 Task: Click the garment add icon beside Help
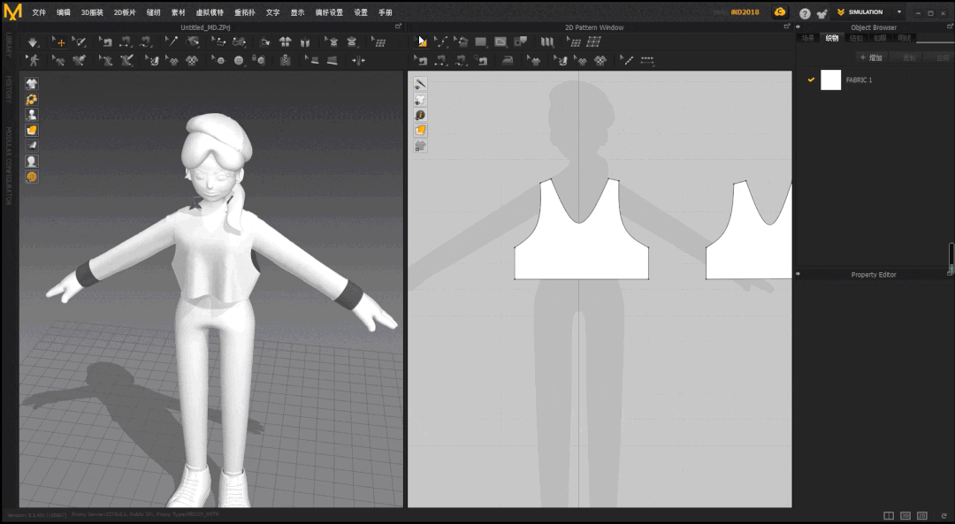(x=822, y=12)
